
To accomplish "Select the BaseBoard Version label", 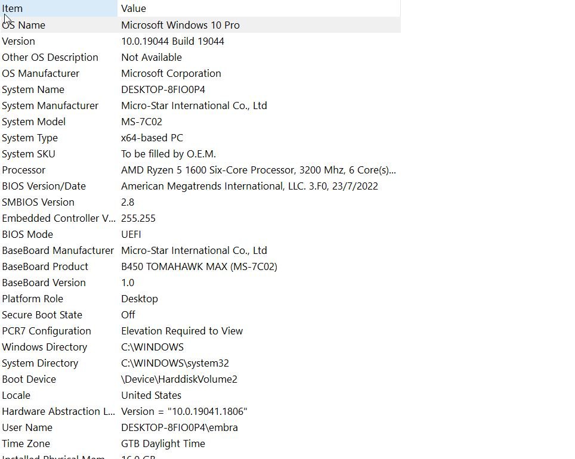I will coord(44,283).
